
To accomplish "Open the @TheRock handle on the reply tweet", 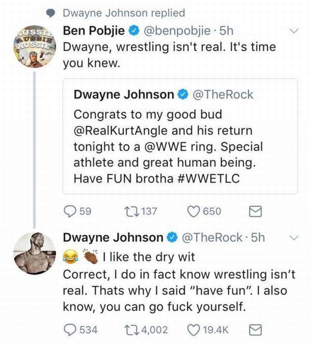I will coord(211,238).
